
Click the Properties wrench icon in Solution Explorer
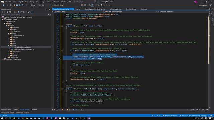click(29, 12)
